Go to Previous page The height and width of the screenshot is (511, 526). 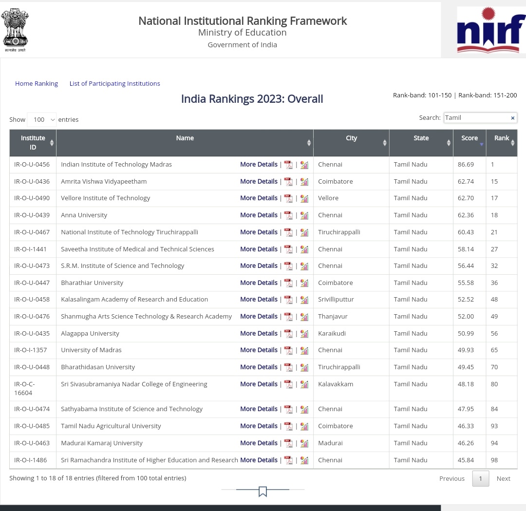452,479
